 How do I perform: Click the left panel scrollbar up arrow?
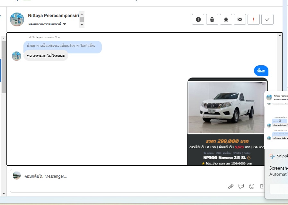(4, 39)
